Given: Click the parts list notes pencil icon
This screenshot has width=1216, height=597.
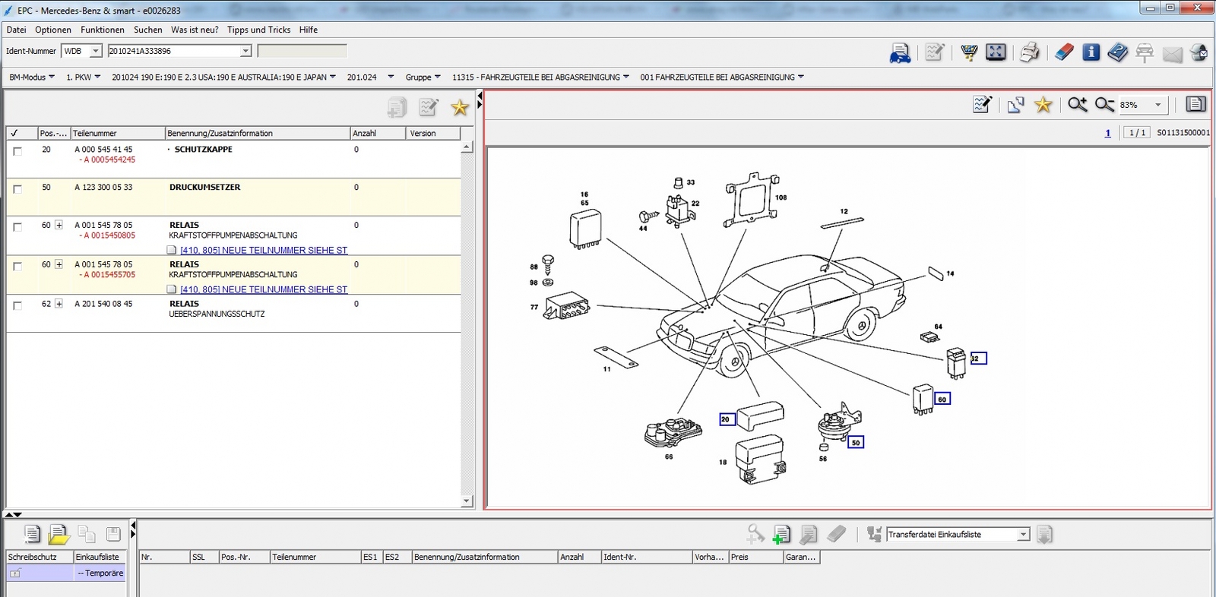Looking at the screenshot, I should pyautogui.click(x=429, y=107).
